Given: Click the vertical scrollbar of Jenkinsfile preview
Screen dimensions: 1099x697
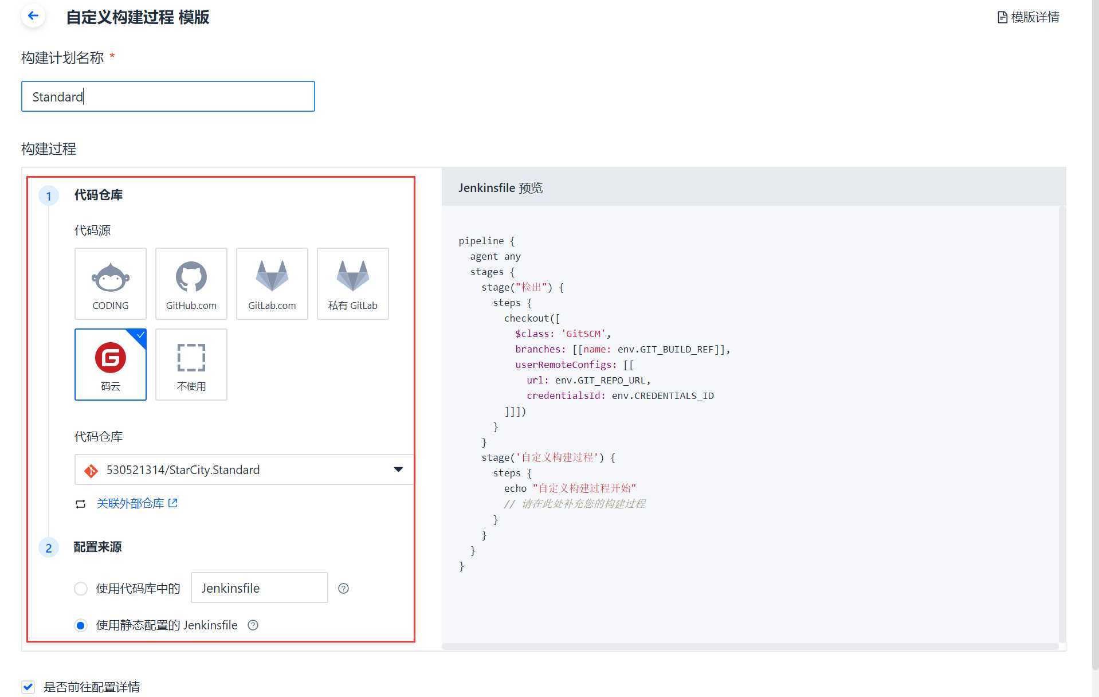Looking at the screenshot, I should click(1062, 424).
